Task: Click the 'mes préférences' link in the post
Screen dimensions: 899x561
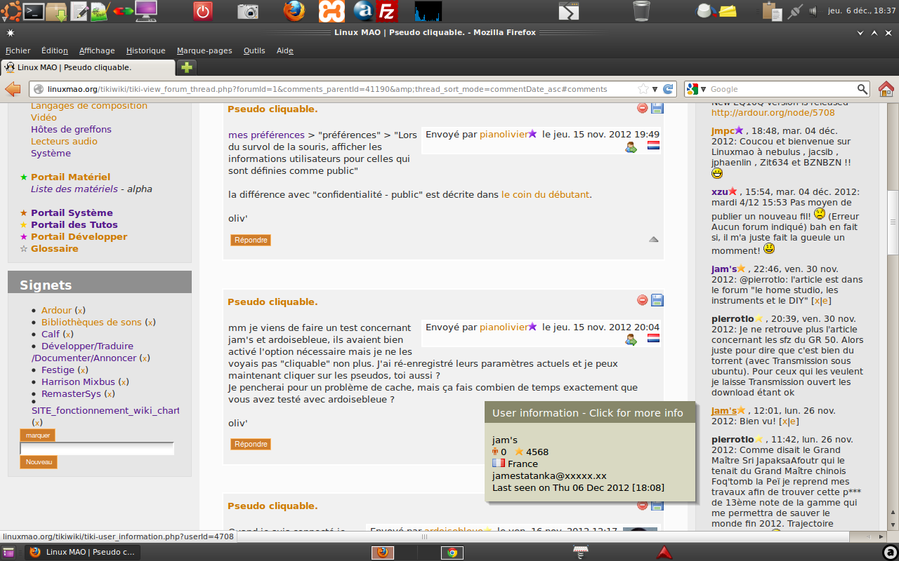Action: click(x=266, y=135)
